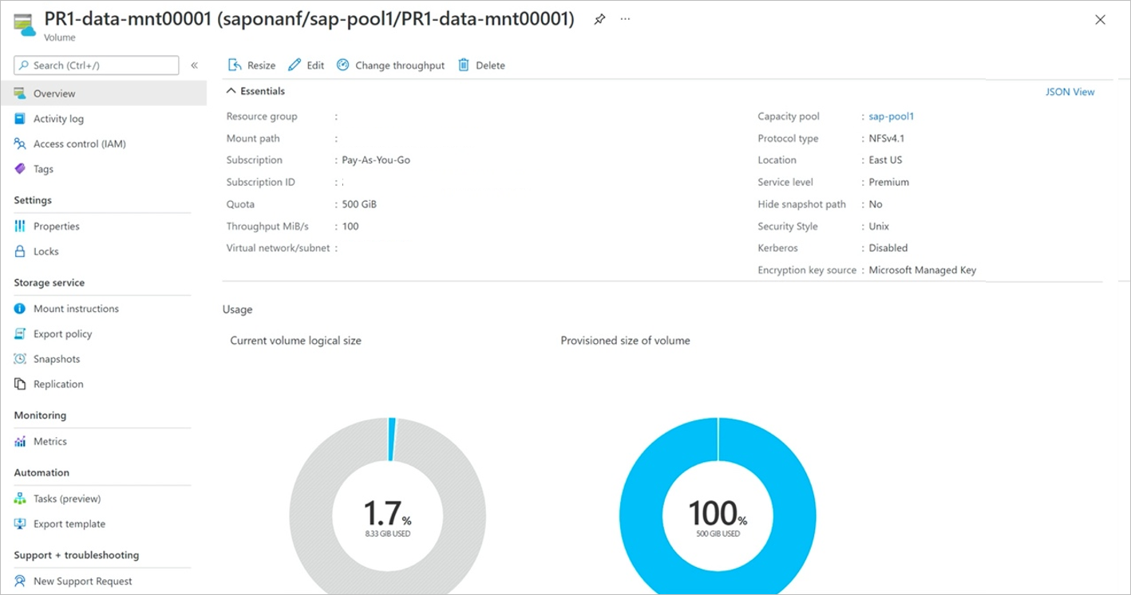Click the Delete command label
Image resolution: width=1131 pixels, height=595 pixels.
pos(490,65)
